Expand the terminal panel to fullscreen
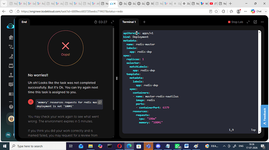This screenshot has height=150, width=269. coord(248,22)
